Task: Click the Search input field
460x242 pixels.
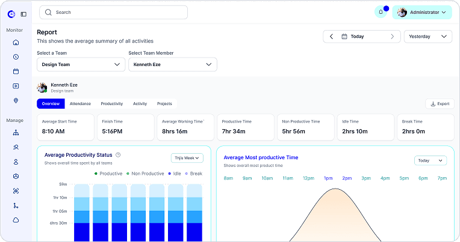Action: (114, 12)
